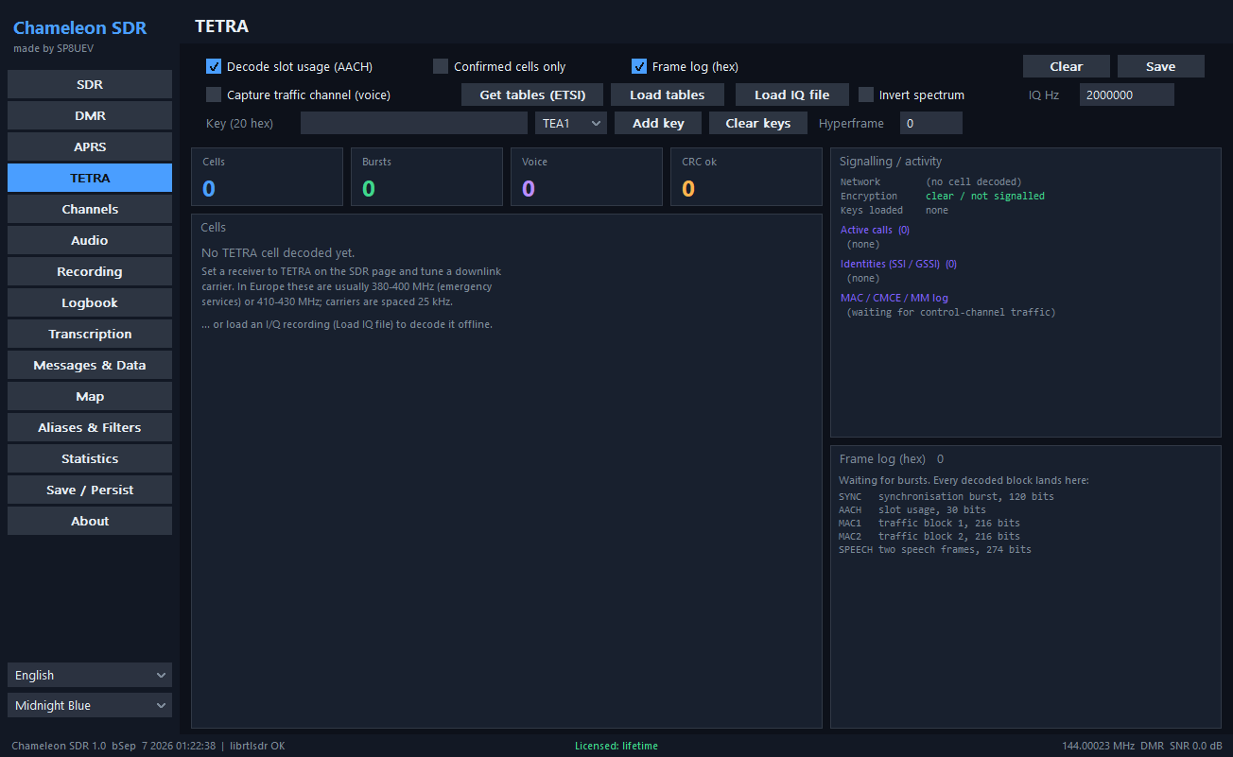Image resolution: width=1233 pixels, height=757 pixels.
Task: Click the CRC ok counter card
Action: [746, 177]
